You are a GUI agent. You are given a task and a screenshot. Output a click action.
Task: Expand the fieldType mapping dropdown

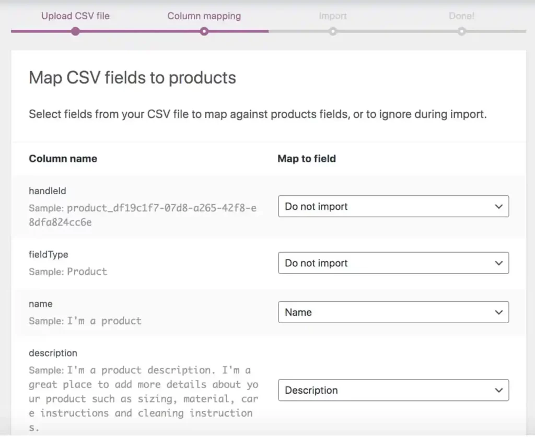(x=393, y=263)
